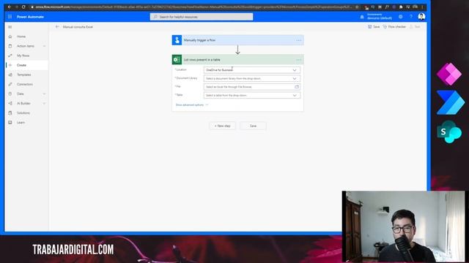Open Solutions in the sidebar
The image size is (469, 263).
(x=23, y=113)
